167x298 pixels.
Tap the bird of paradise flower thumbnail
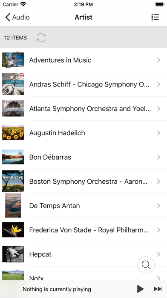[13, 230]
